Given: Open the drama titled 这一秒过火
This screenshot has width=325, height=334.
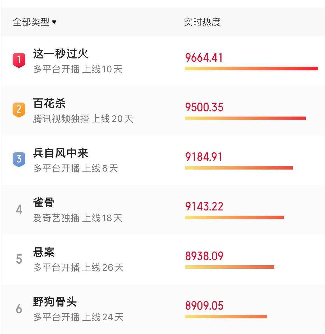Looking at the screenshot, I should (x=61, y=54).
